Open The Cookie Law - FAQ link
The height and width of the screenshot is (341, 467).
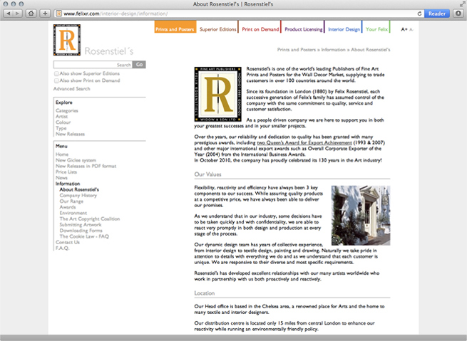coord(84,236)
